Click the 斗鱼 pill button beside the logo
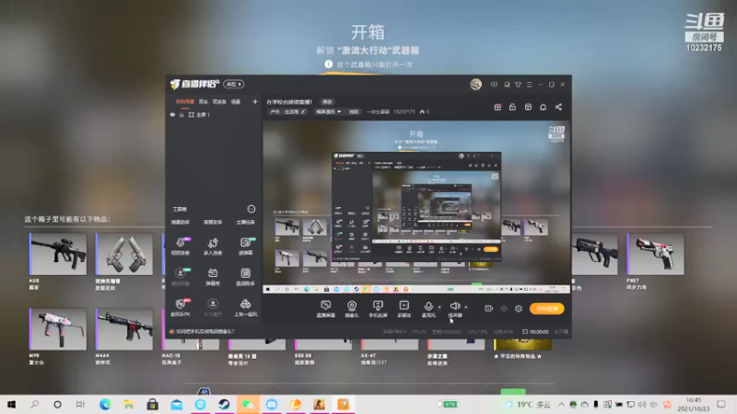Image resolution: width=737 pixels, height=414 pixels. pyautogui.click(x=234, y=84)
